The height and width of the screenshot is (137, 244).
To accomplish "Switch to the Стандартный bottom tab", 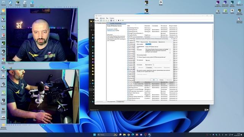I will click(120, 102).
